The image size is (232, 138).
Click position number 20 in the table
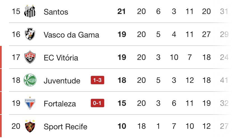click(x=16, y=127)
